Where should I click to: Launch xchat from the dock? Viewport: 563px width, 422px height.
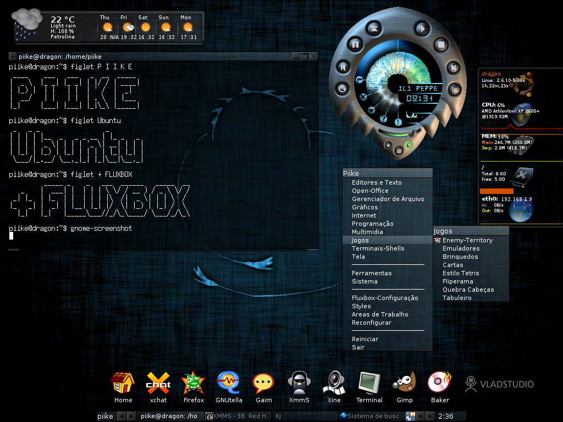click(158, 387)
